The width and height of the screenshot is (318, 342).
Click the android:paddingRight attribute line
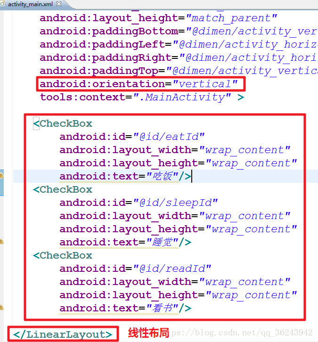click(x=179, y=57)
